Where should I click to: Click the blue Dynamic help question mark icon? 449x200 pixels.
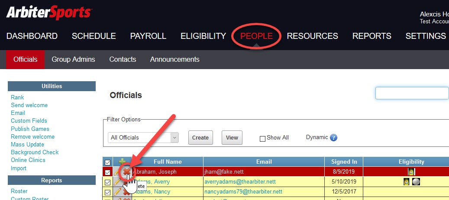click(x=333, y=138)
